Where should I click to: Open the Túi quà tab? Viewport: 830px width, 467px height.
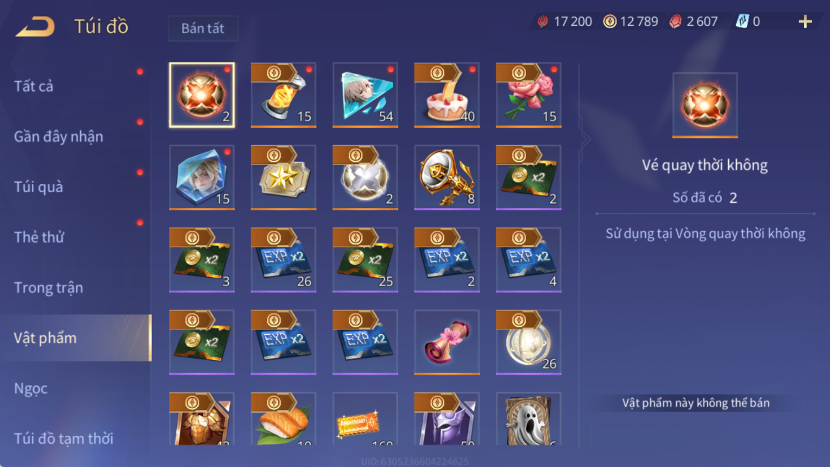click(38, 187)
